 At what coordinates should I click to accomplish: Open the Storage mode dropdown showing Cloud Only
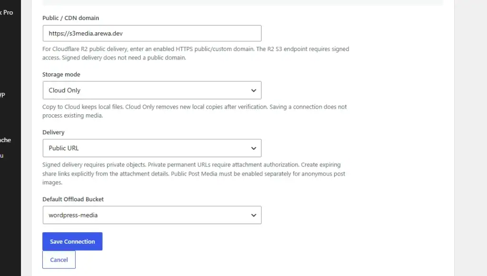tap(152, 90)
